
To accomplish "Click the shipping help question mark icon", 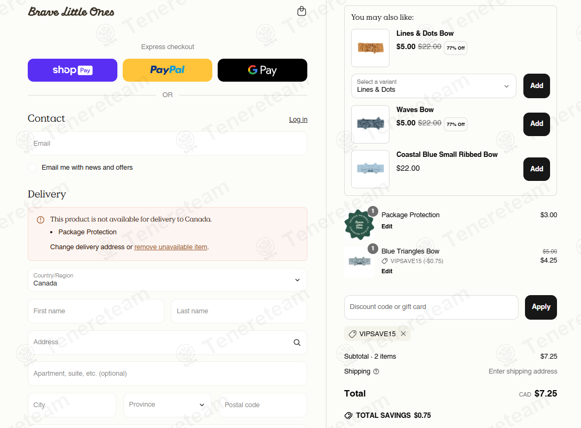I will (376, 371).
